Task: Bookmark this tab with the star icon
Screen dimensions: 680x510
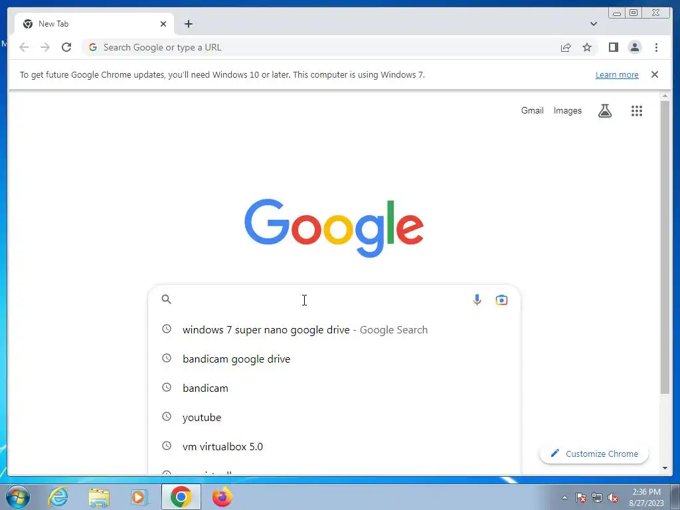Action: [587, 47]
